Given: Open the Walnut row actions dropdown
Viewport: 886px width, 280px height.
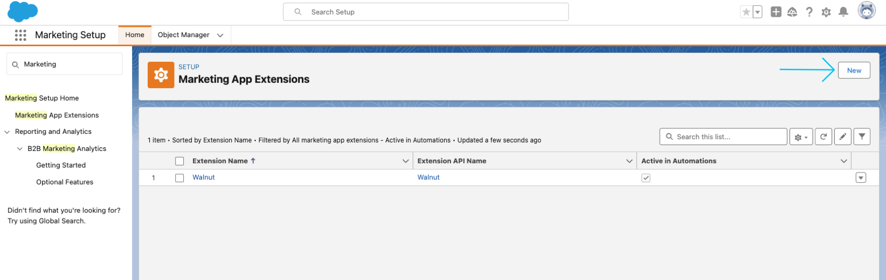Looking at the screenshot, I should (x=861, y=178).
